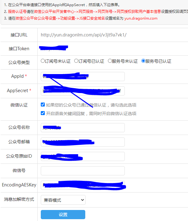
Task: Click the 消息加解密方式 row label
Action: (x=19, y=200)
